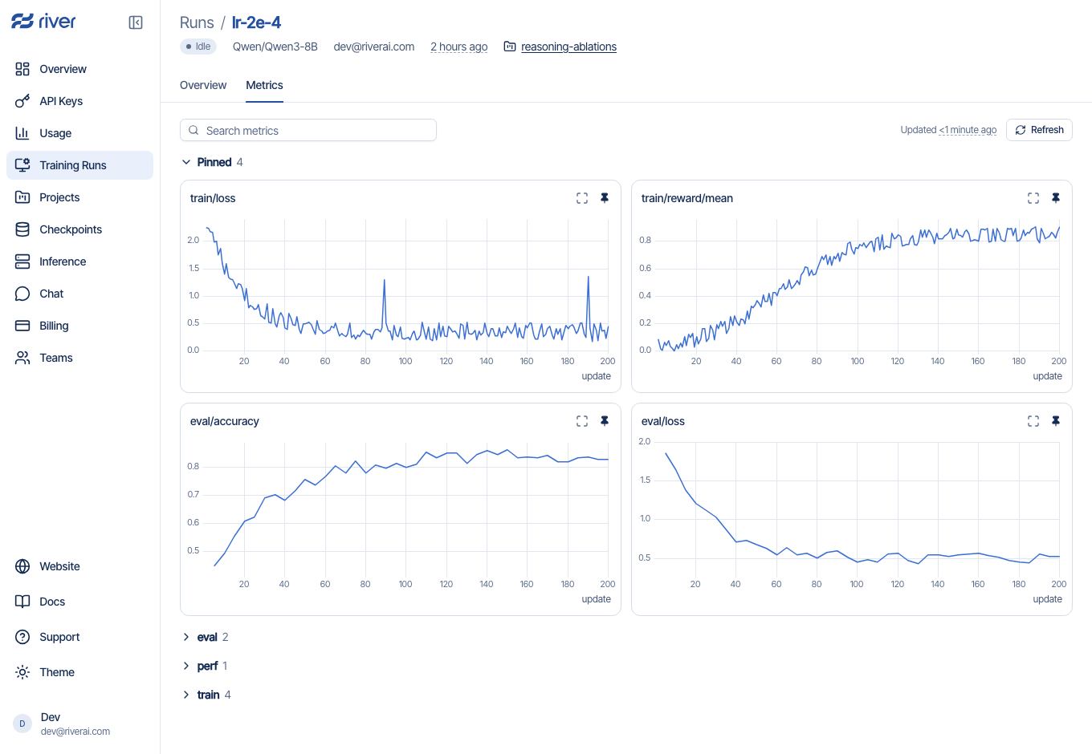Open the Website globe icon
Screen dimensions: 1092x754
pos(22,566)
